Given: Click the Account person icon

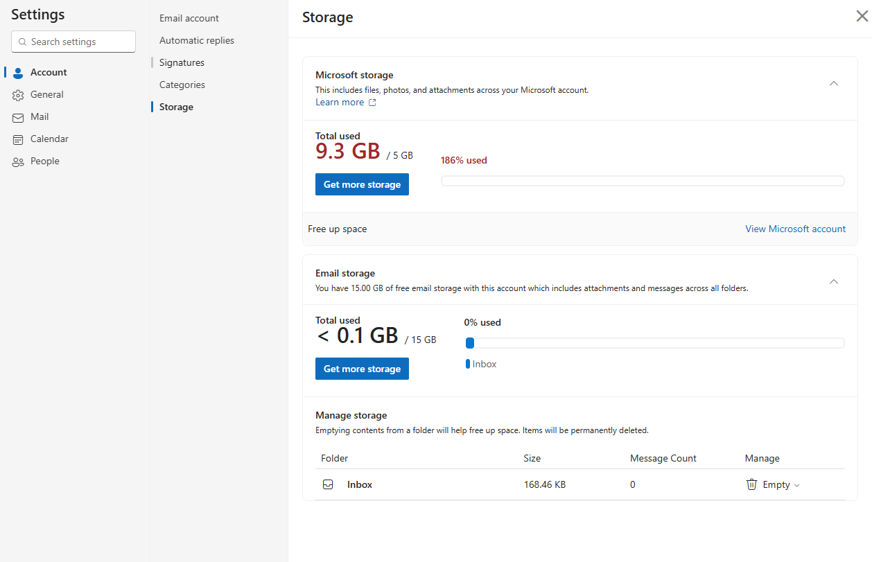Looking at the screenshot, I should (18, 73).
